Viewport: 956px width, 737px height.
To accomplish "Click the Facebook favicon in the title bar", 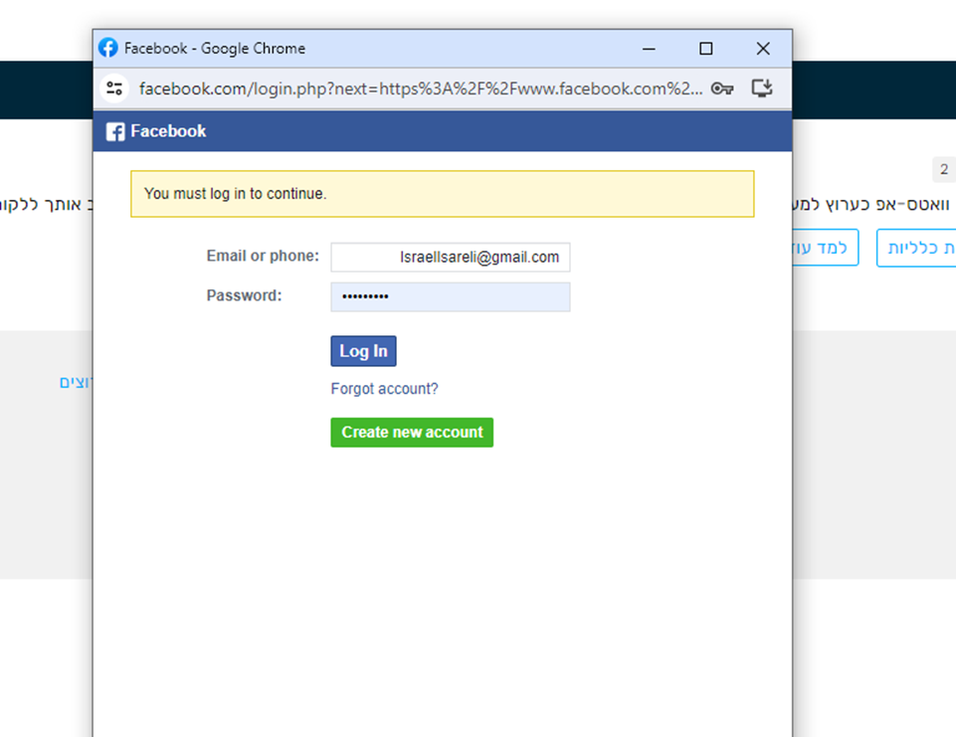I will (108, 48).
